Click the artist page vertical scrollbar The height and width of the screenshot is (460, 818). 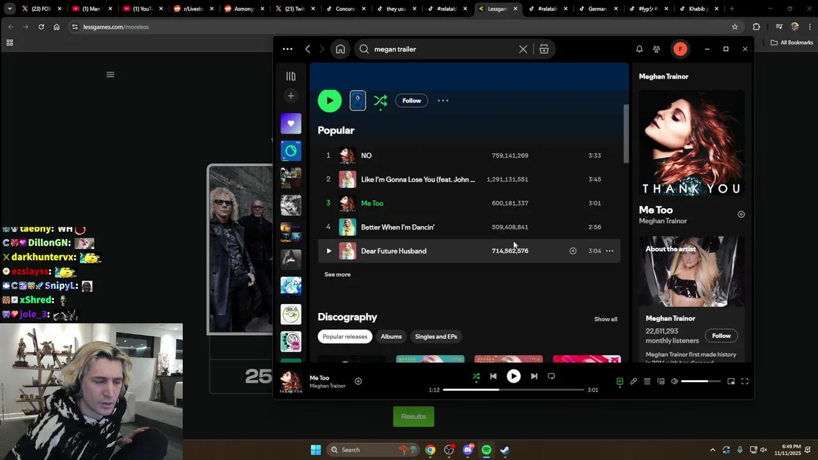click(x=626, y=134)
